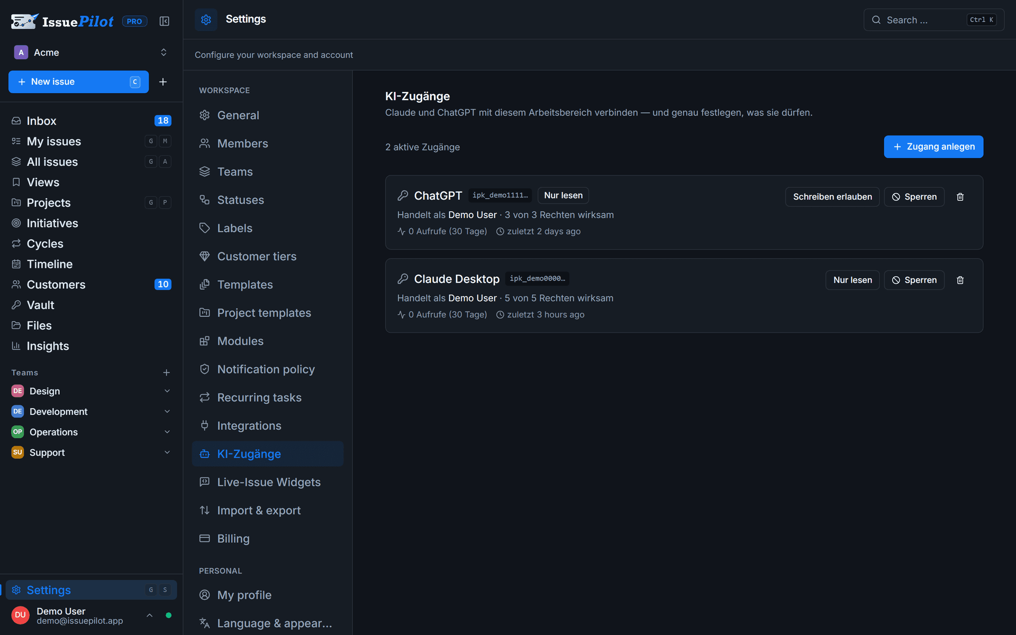Click the ipk_demo0000 key token

point(537,278)
